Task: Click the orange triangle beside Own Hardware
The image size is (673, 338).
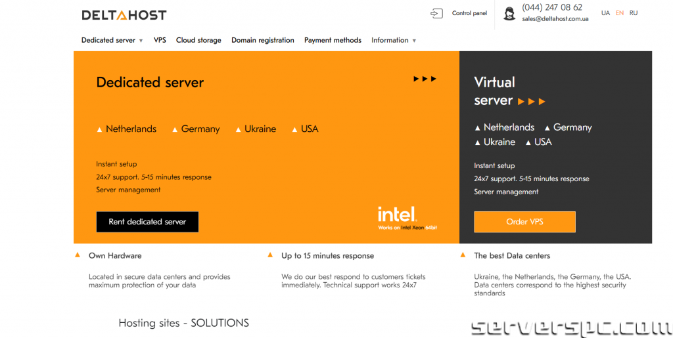Action: click(x=78, y=255)
